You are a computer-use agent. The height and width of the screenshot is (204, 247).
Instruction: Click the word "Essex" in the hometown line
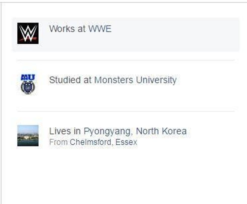point(126,142)
